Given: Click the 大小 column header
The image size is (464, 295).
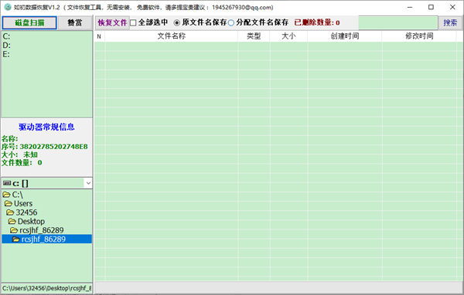Looking at the screenshot, I should (x=288, y=36).
